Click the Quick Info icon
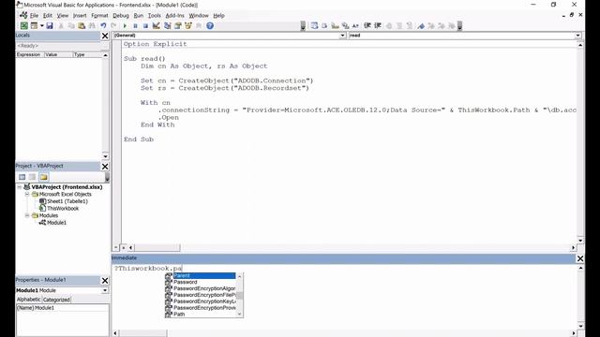This screenshot has width=600, height=337. [336, 25]
